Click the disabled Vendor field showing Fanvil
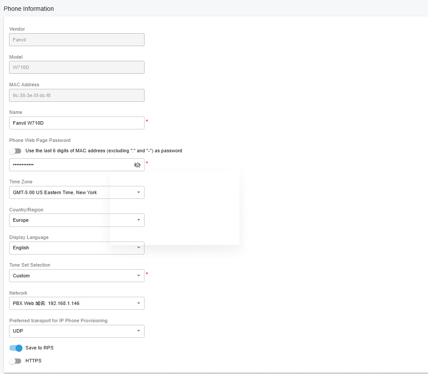The image size is (428, 374). (x=76, y=40)
